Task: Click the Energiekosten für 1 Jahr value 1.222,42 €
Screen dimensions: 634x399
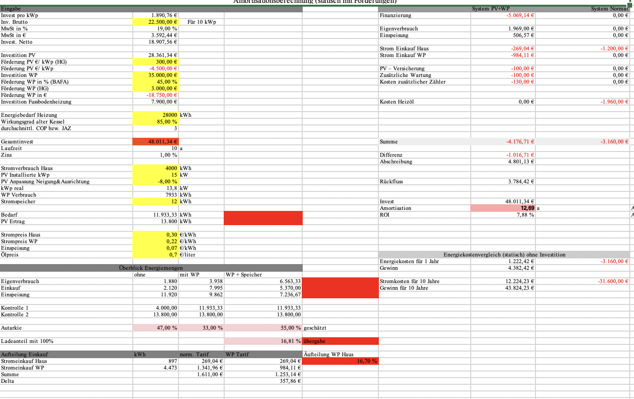Action: pos(521,261)
